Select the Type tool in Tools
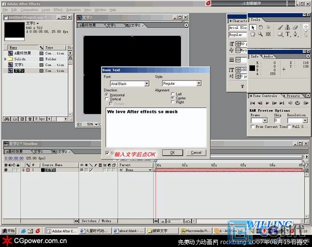 [288, 34]
